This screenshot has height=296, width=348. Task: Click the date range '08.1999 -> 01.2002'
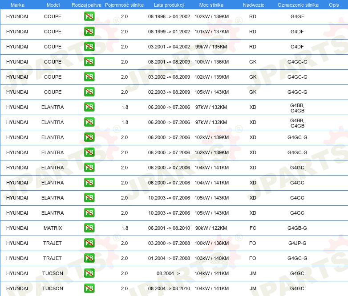pyautogui.click(x=169, y=32)
